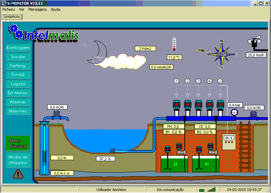Open the Bombagem screen
This screenshot has height=193, width=271.
(x=18, y=48)
